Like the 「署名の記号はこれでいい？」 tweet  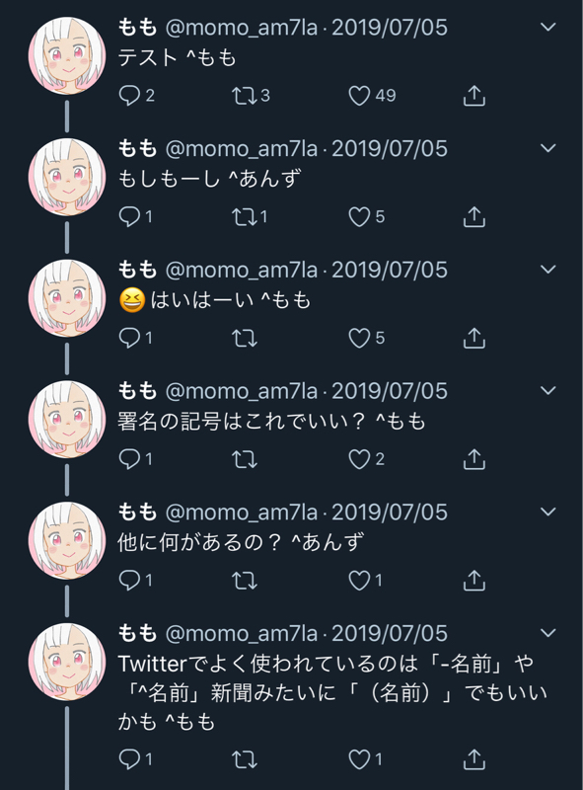pos(359,459)
